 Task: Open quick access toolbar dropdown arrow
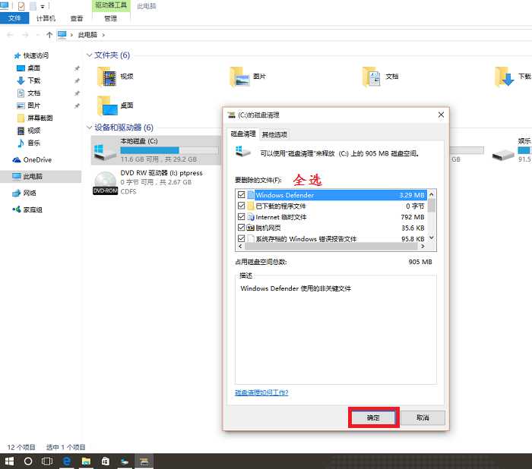(43, 6)
